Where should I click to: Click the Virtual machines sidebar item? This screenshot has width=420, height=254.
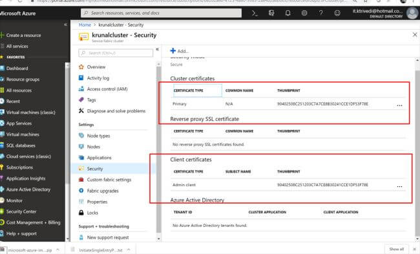point(23,134)
